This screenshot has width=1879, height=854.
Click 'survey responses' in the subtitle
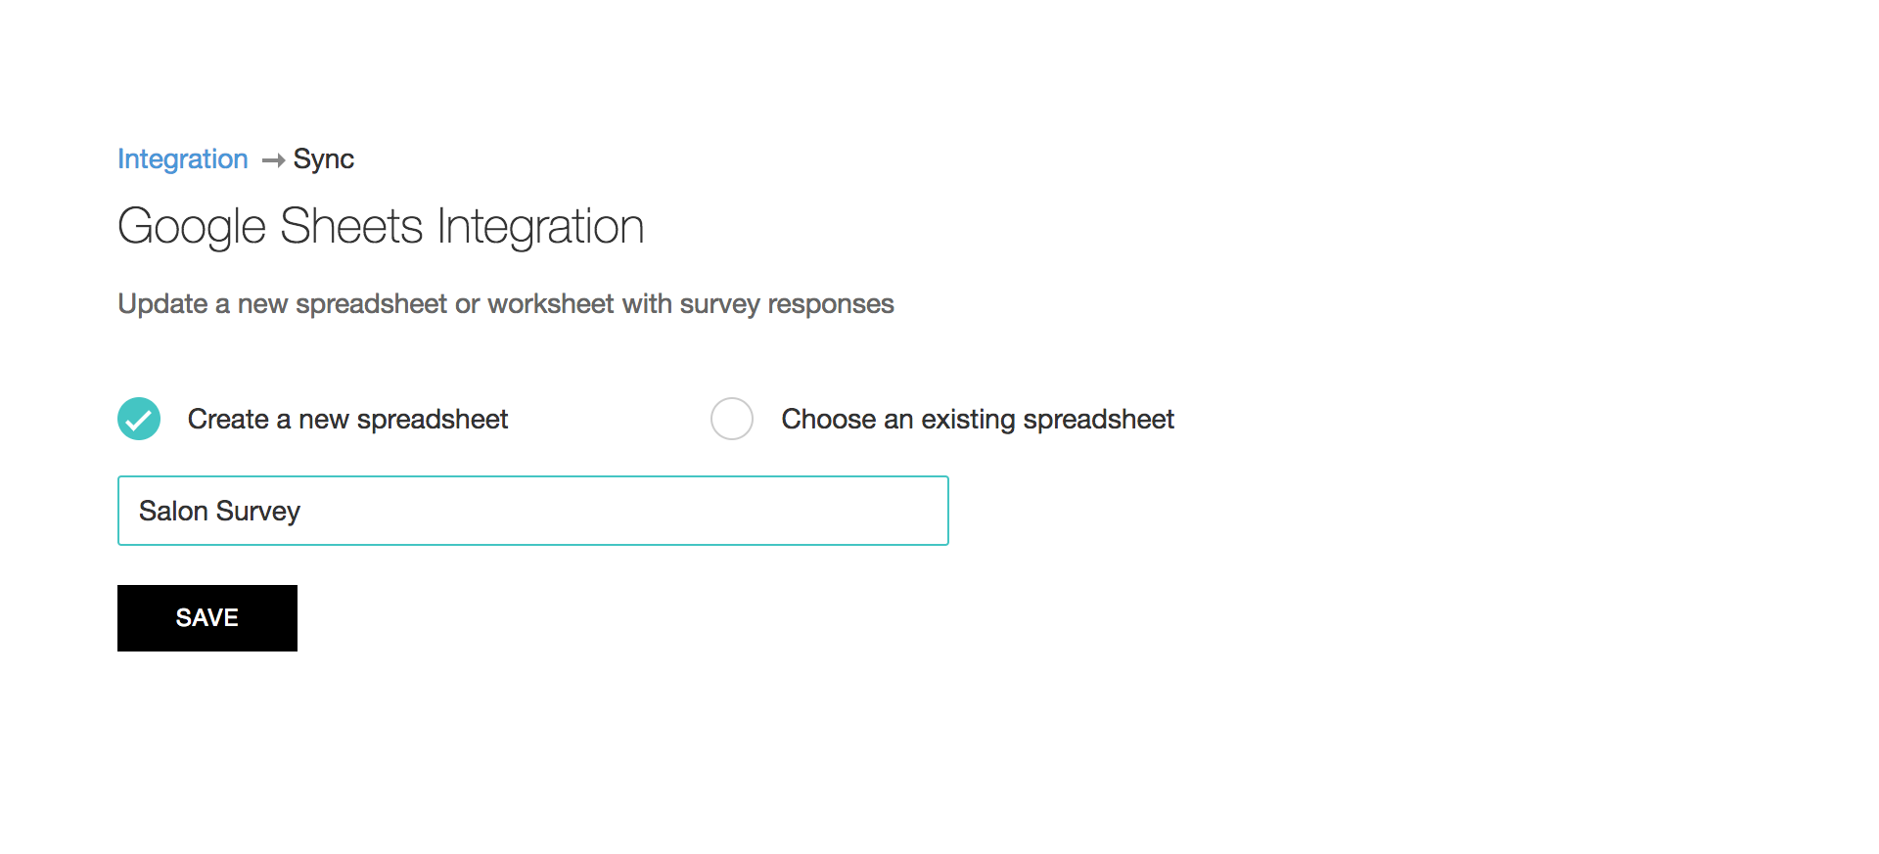coord(787,304)
